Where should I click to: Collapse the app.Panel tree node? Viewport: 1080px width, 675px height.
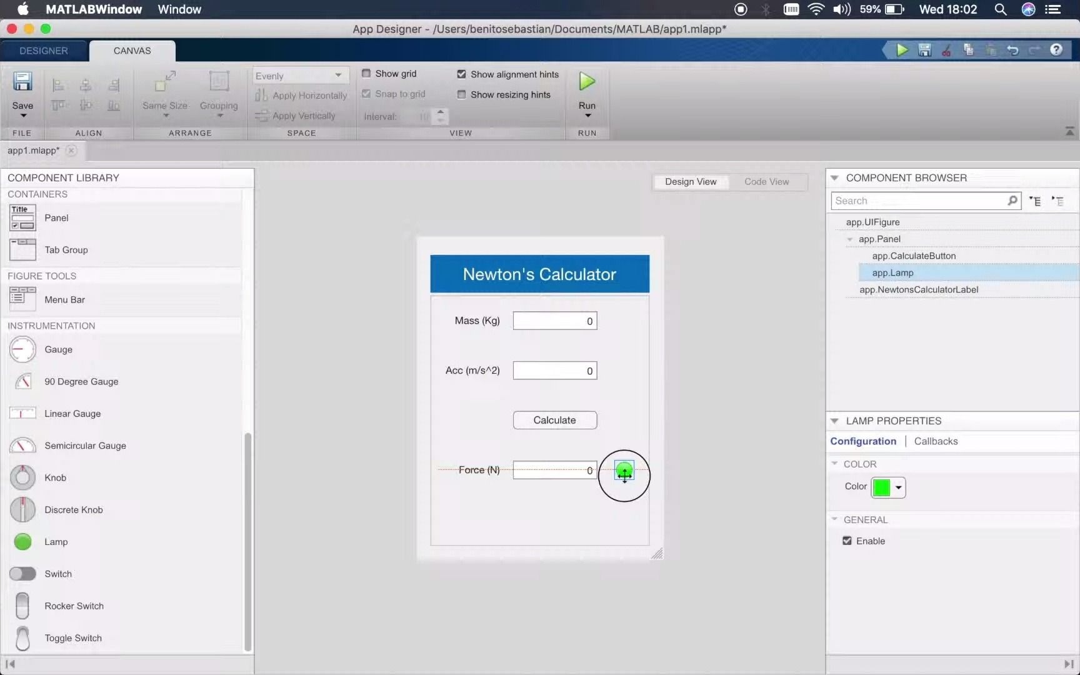pos(849,239)
